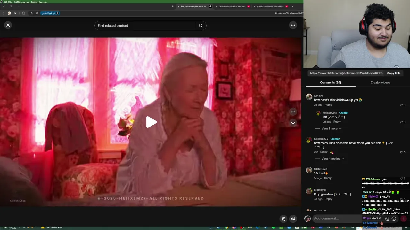
Task: Open just ani's profile avatar
Action: coord(309,97)
